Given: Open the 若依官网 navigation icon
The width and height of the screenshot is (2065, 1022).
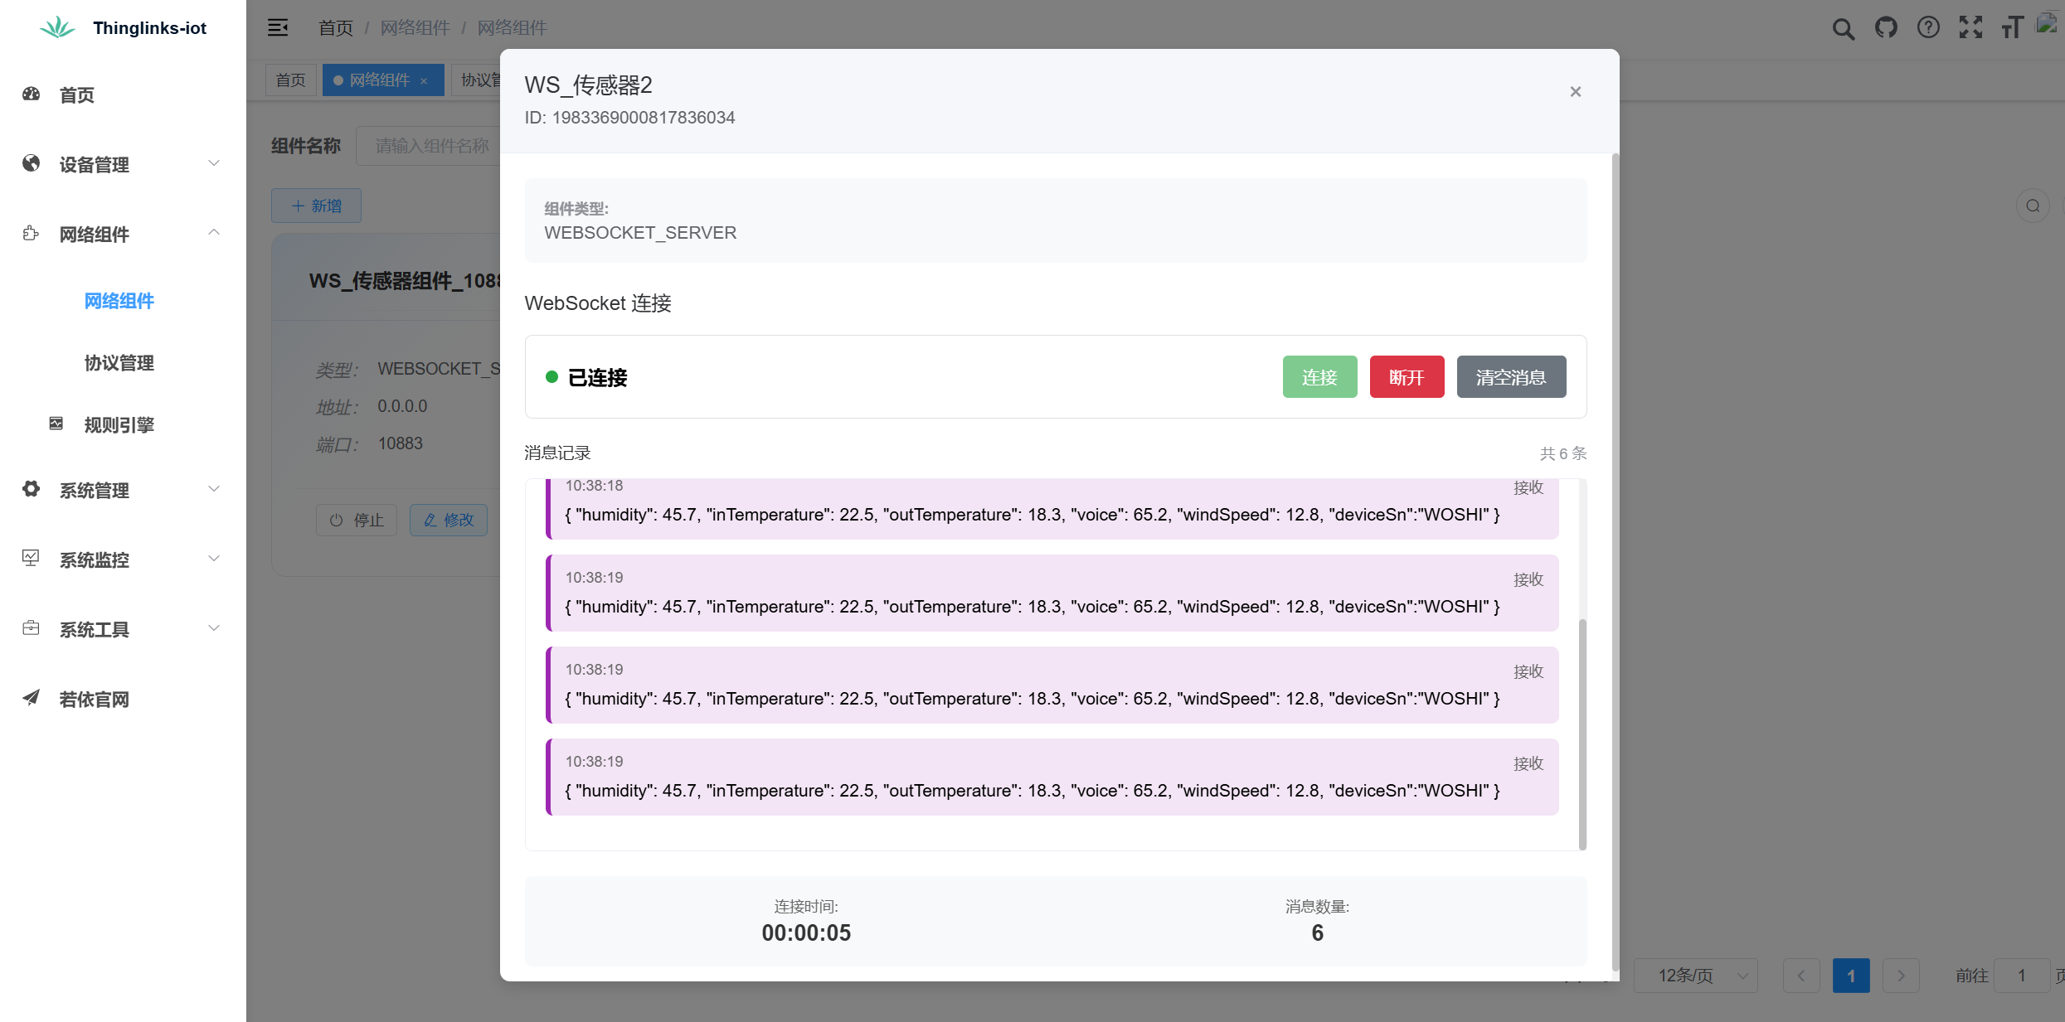Looking at the screenshot, I should point(31,697).
